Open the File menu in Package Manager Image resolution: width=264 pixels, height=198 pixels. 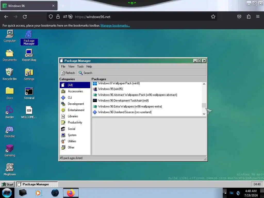point(63,67)
